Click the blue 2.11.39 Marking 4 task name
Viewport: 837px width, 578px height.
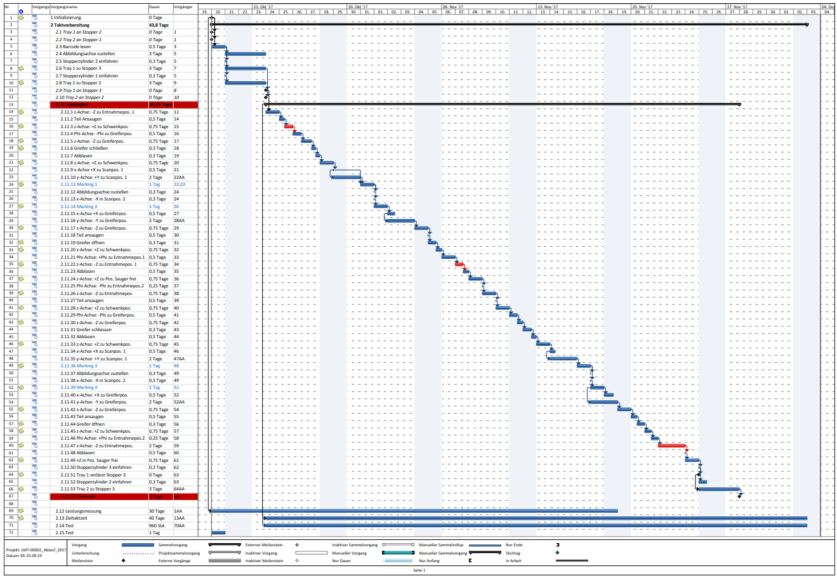coord(79,388)
